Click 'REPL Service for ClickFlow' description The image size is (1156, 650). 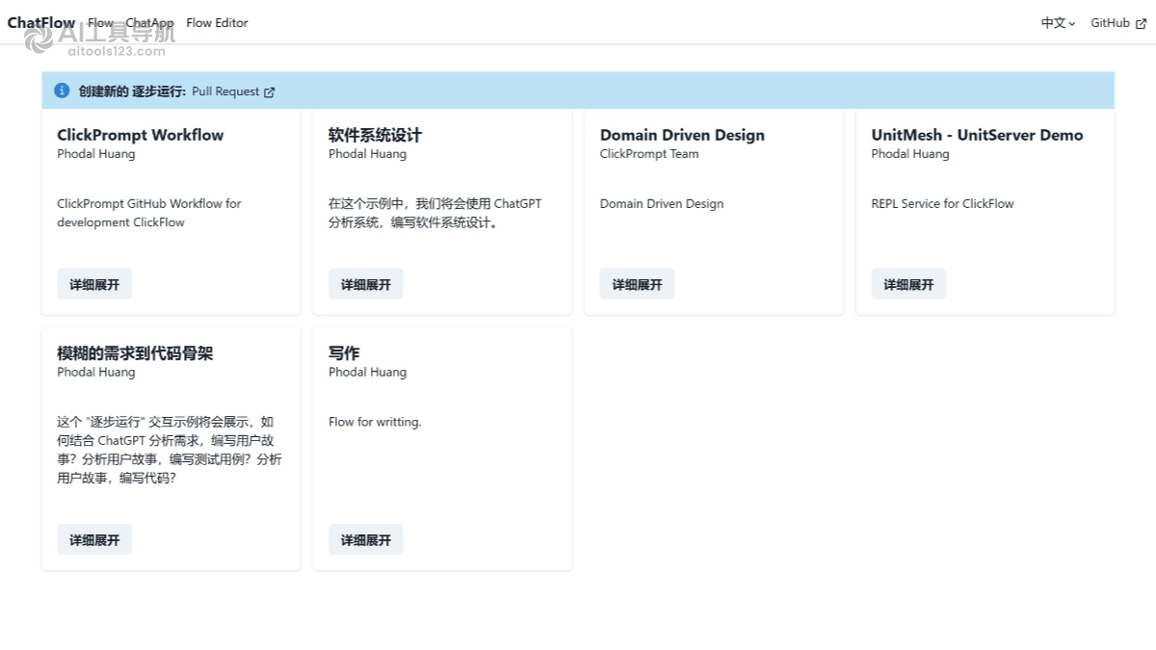click(x=942, y=203)
